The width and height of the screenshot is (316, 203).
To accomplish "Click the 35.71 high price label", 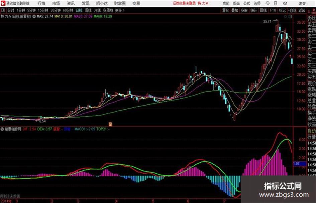I will (267, 22).
